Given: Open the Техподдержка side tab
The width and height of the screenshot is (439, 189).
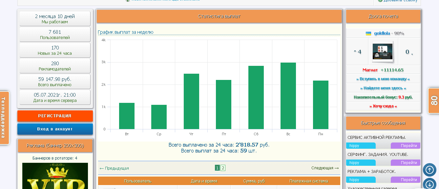Looking at the screenshot, I should coord(4,118).
